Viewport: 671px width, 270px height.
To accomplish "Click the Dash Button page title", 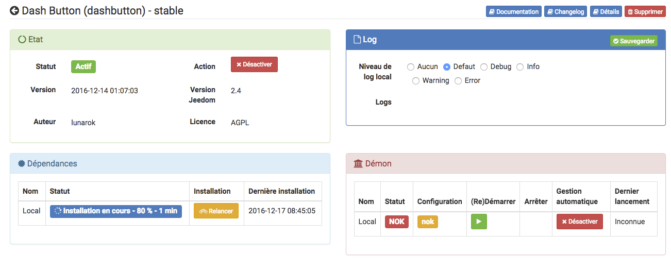I will click(103, 11).
